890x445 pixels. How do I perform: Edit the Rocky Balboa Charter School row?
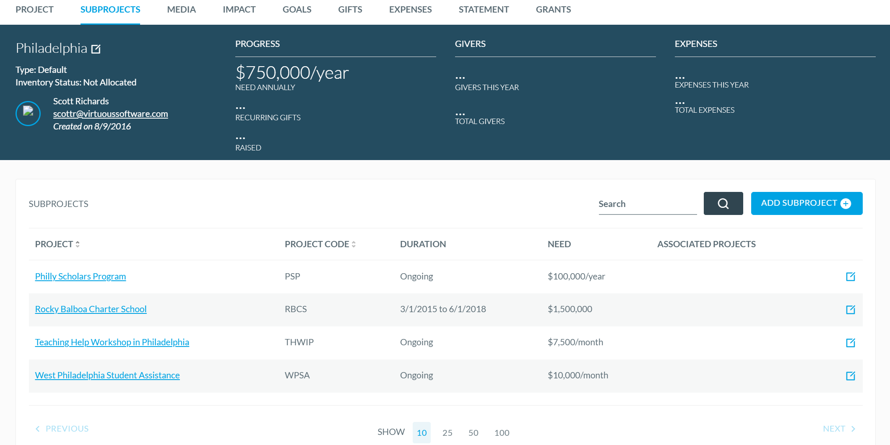(x=851, y=310)
